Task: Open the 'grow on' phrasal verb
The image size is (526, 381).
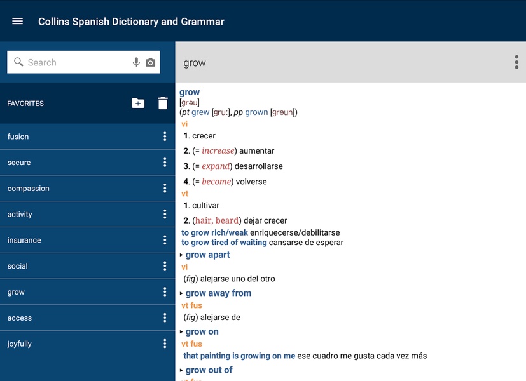Action: click(x=202, y=331)
